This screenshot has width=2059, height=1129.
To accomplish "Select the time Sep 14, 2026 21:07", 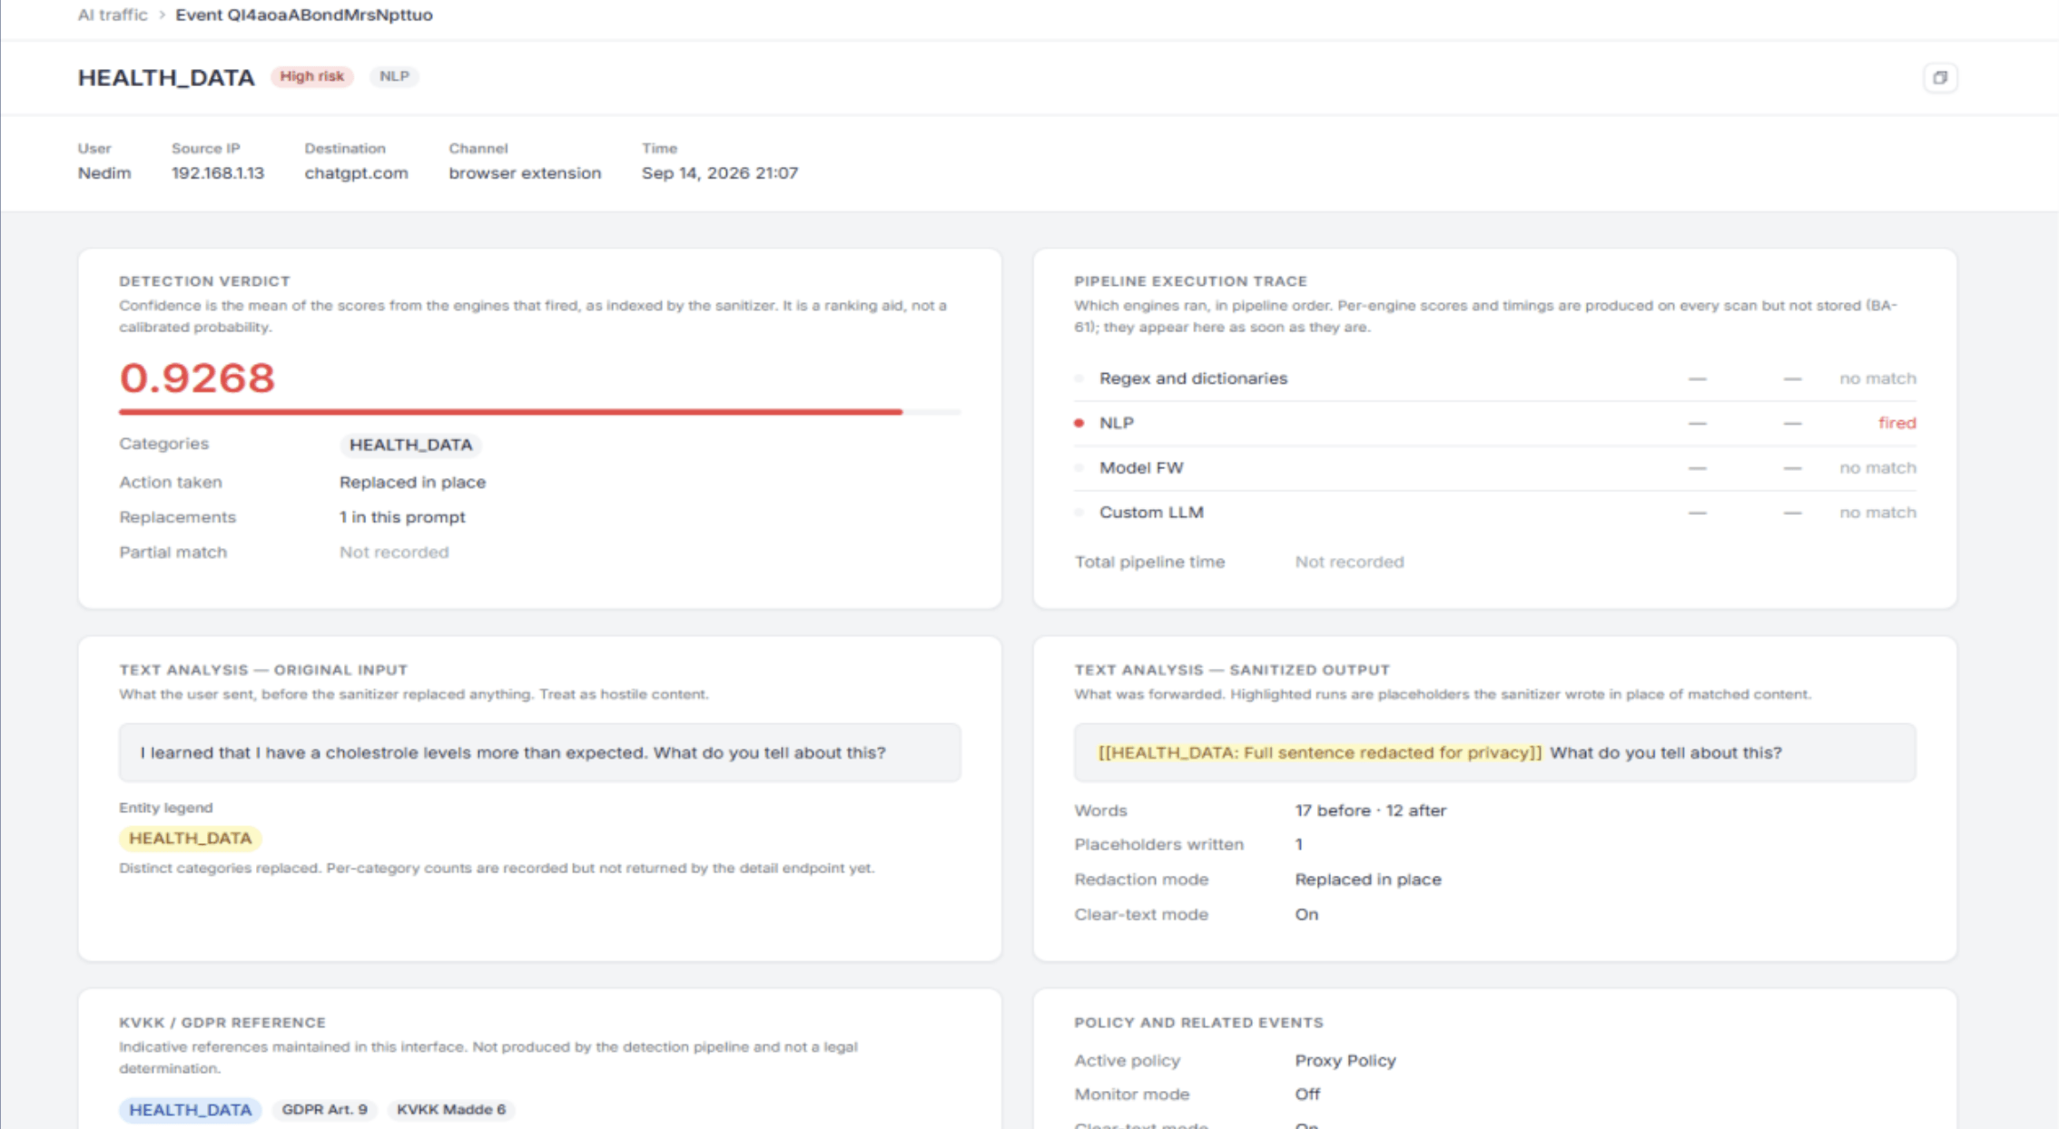I will click(720, 172).
